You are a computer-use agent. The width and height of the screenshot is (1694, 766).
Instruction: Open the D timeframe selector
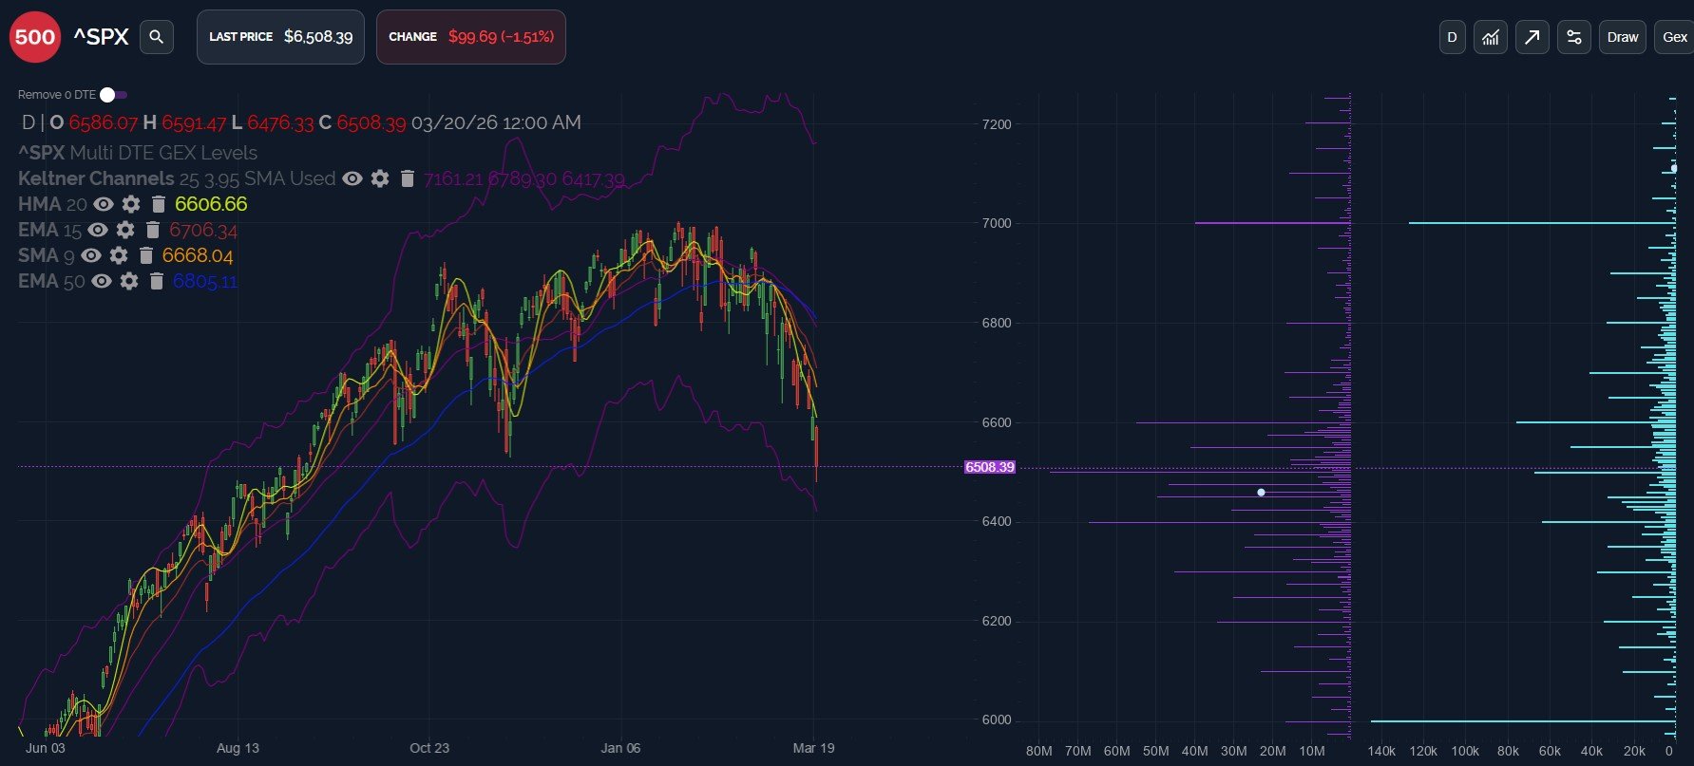tap(1452, 37)
